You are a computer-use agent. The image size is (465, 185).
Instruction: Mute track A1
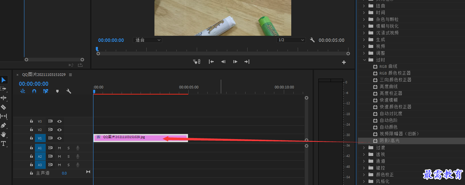[59, 148]
